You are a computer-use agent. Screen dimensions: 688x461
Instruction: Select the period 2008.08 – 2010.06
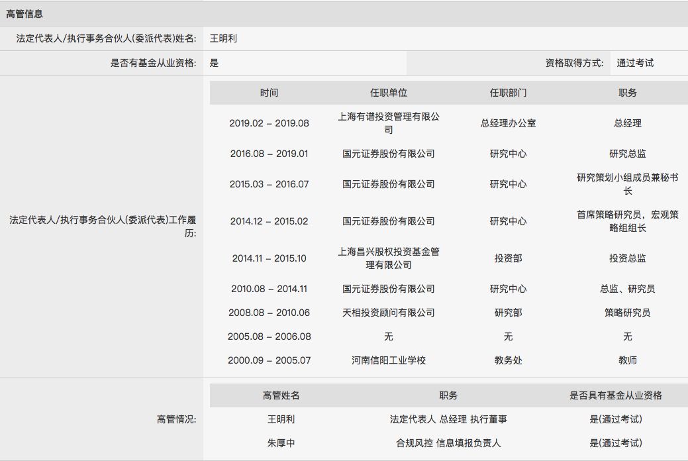[269, 313]
